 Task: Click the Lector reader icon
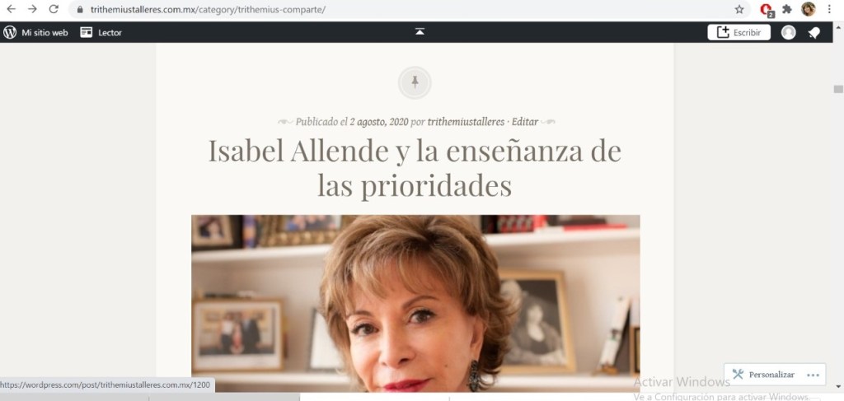[x=86, y=32]
